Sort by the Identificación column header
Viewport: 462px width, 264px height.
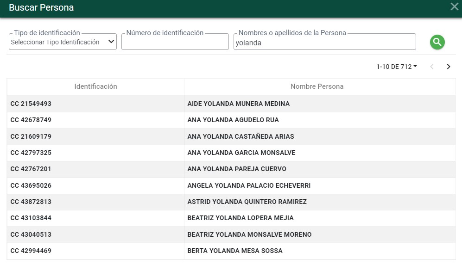click(x=95, y=86)
